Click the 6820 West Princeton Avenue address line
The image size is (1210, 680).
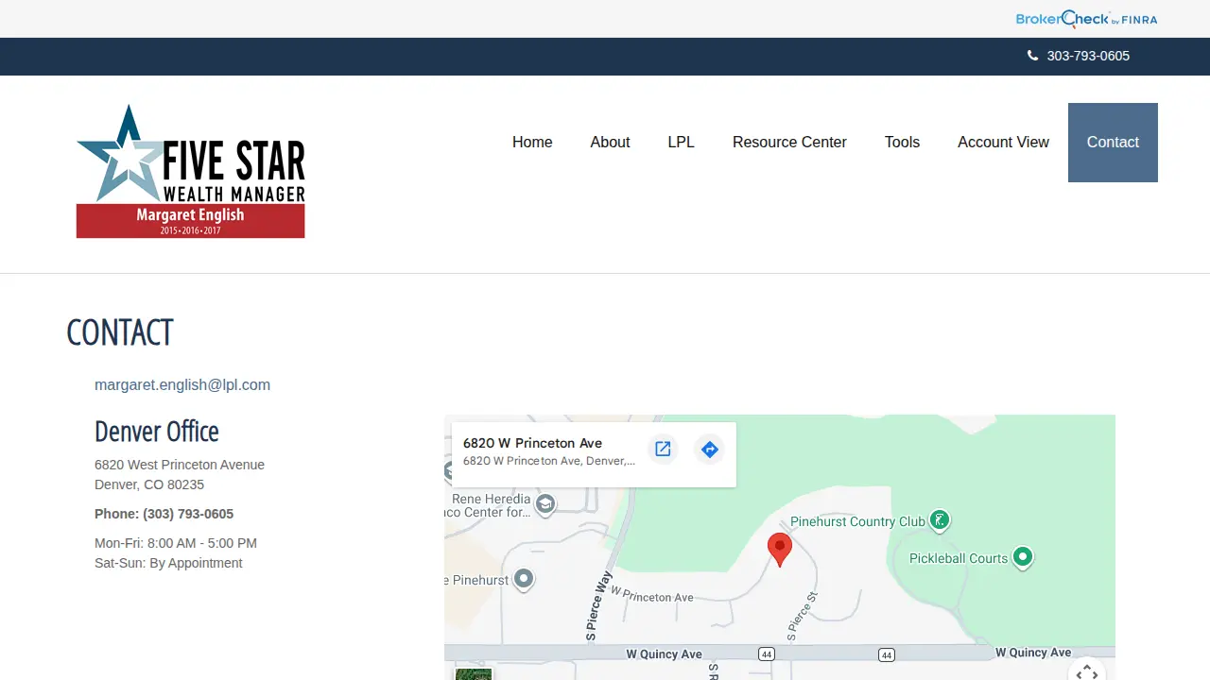point(180,465)
